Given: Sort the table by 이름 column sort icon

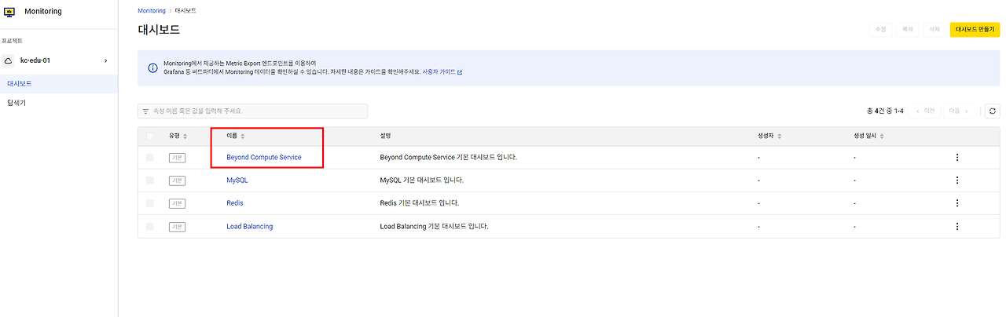Looking at the screenshot, I should pyautogui.click(x=243, y=137).
